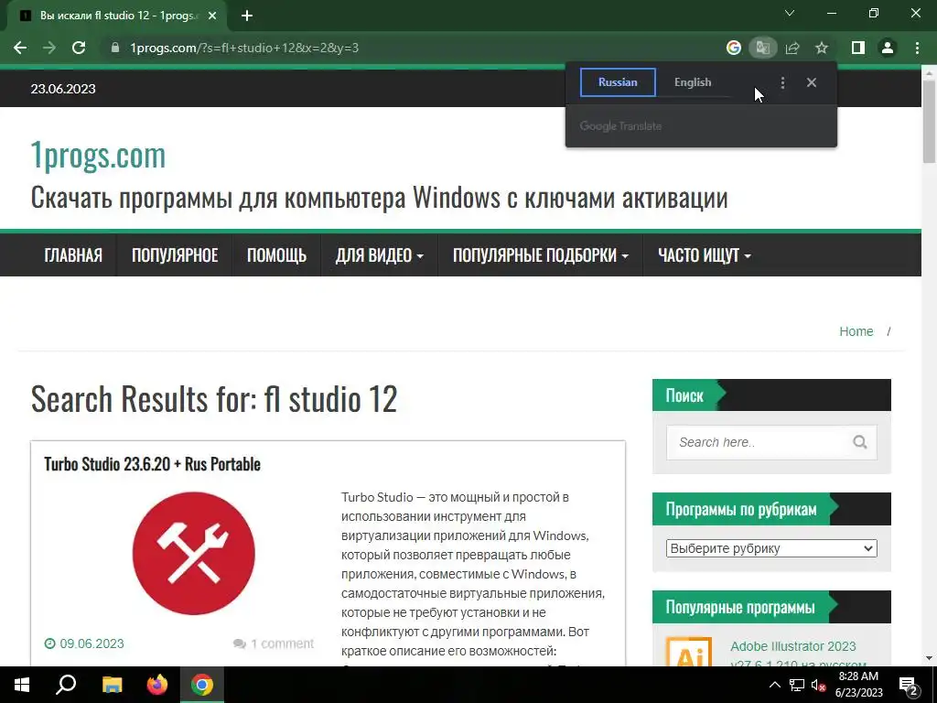937x703 pixels.
Task: Click the browser forward arrow
Action: pyautogui.click(x=49, y=48)
